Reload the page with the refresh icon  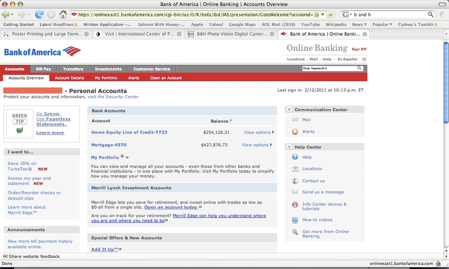(x=39, y=15)
